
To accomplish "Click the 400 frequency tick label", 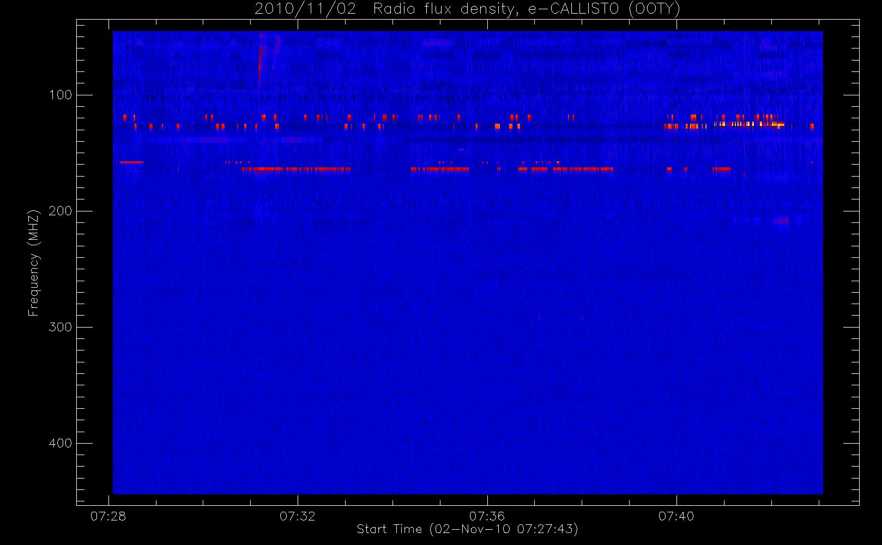I will click(x=60, y=443).
